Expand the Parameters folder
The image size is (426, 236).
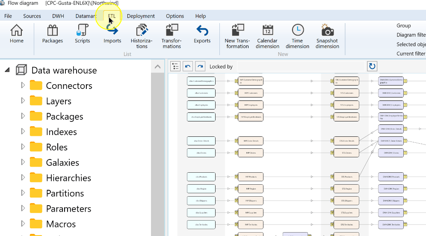pos(23,208)
